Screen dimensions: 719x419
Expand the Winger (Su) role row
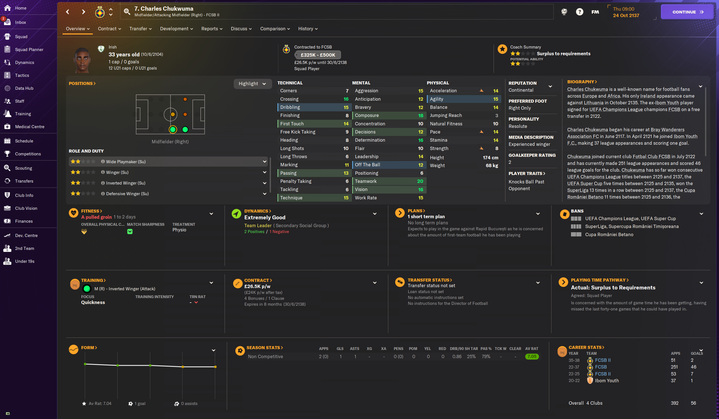click(x=265, y=172)
